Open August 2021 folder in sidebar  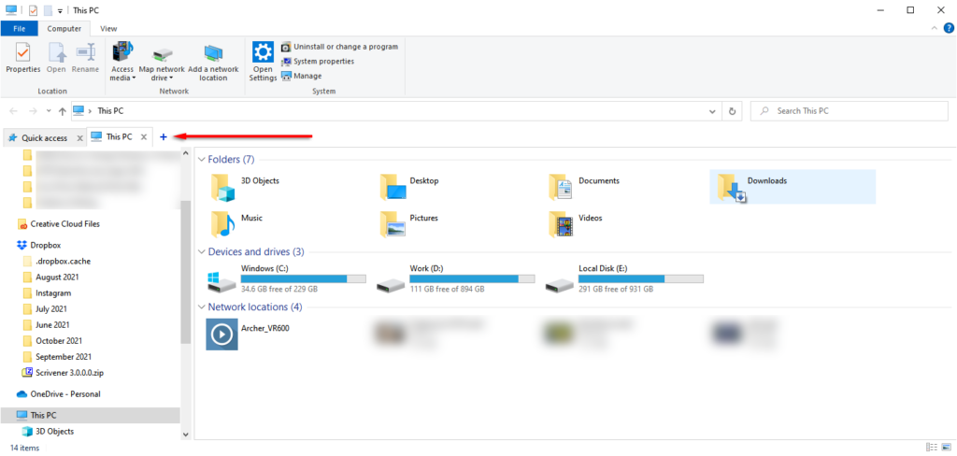click(50, 278)
